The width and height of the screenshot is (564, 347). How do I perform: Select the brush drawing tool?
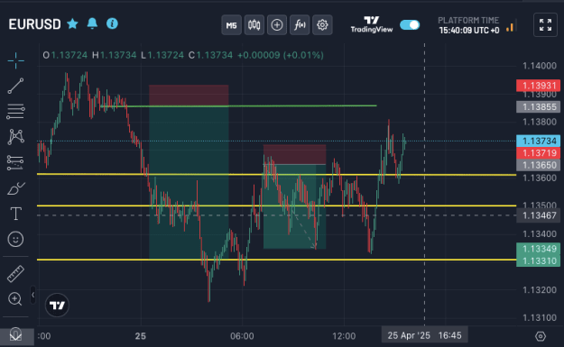pyautogui.click(x=16, y=188)
